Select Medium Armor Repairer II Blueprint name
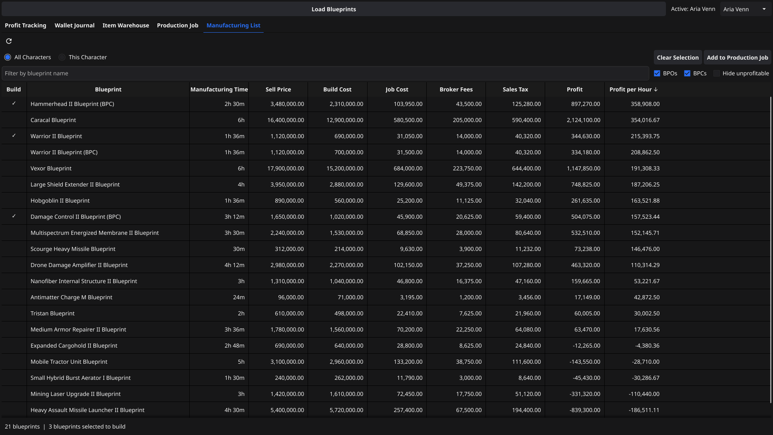This screenshot has height=435, width=773. pos(78,329)
